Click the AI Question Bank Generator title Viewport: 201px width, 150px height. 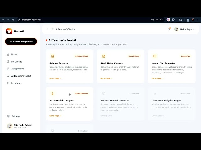coord(115,101)
